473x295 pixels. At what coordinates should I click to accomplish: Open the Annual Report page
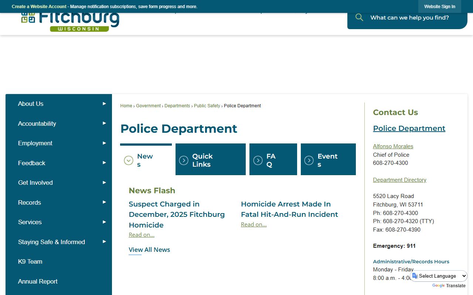[x=59, y=281]
